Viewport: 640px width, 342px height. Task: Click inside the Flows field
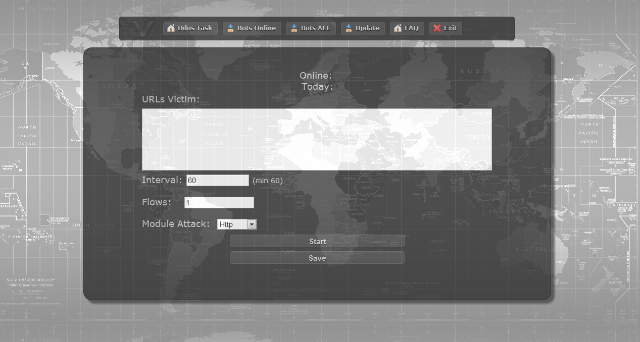click(219, 202)
